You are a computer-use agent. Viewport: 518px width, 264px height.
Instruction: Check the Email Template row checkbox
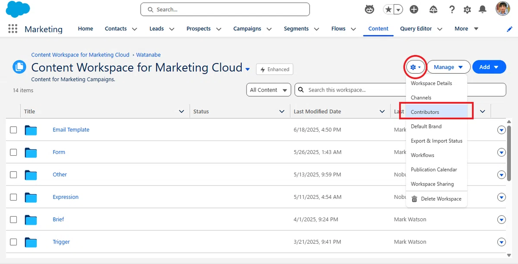pyautogui.click(x=13, y=130)
